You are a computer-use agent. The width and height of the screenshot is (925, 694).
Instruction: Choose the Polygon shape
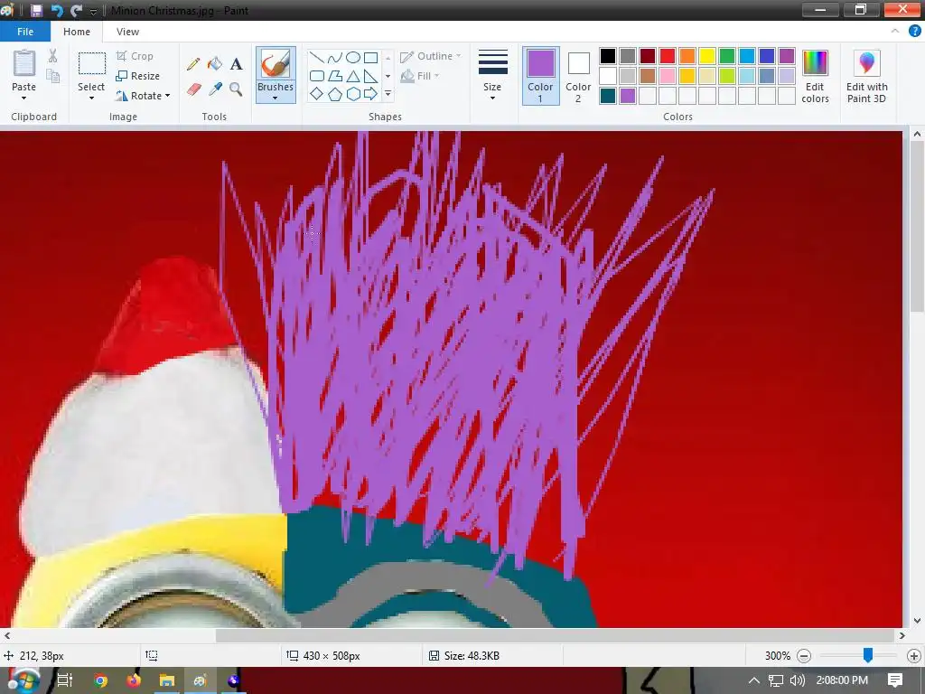[334, 76]
